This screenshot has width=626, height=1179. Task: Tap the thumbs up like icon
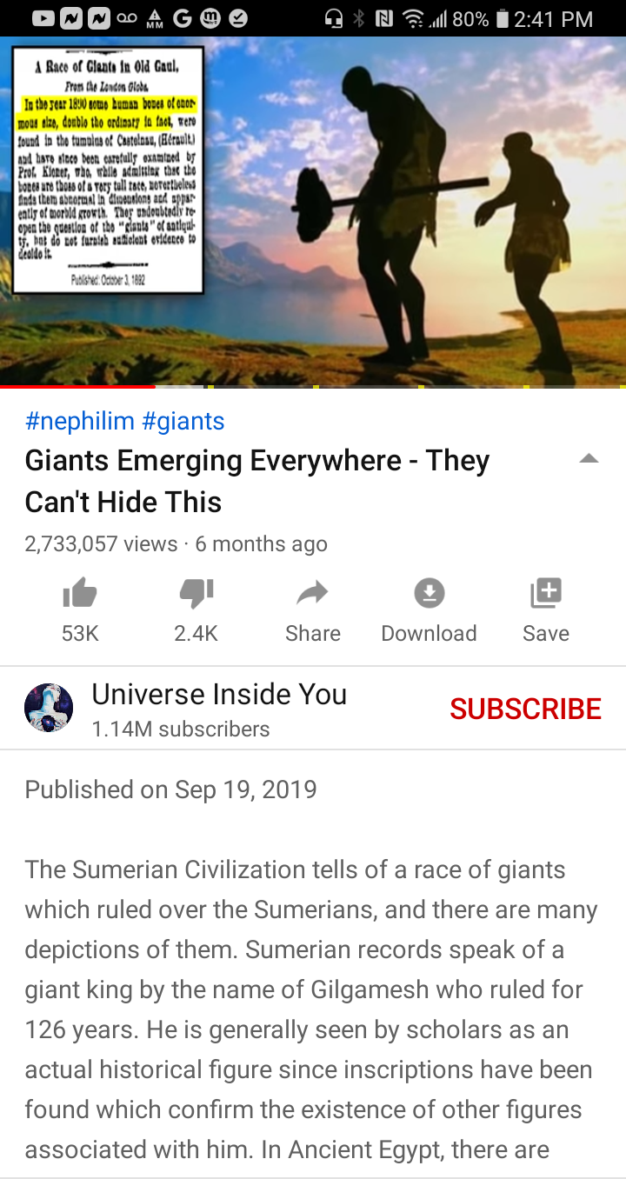(80, 595)
